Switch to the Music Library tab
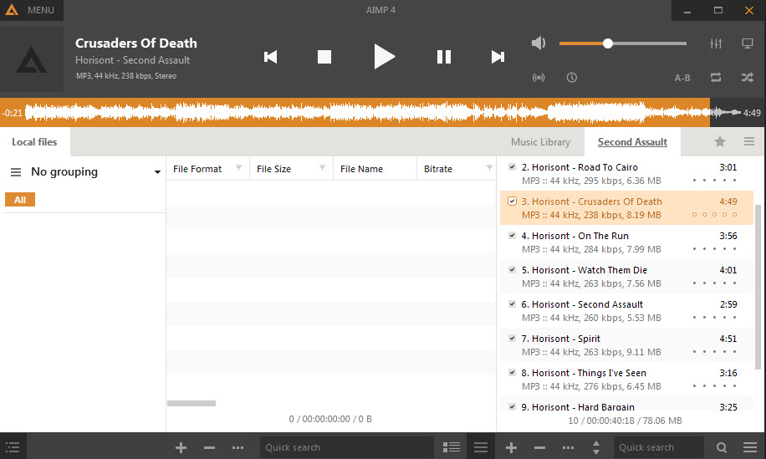This screenshot has height=459, width=766. [x=540, y=142]
